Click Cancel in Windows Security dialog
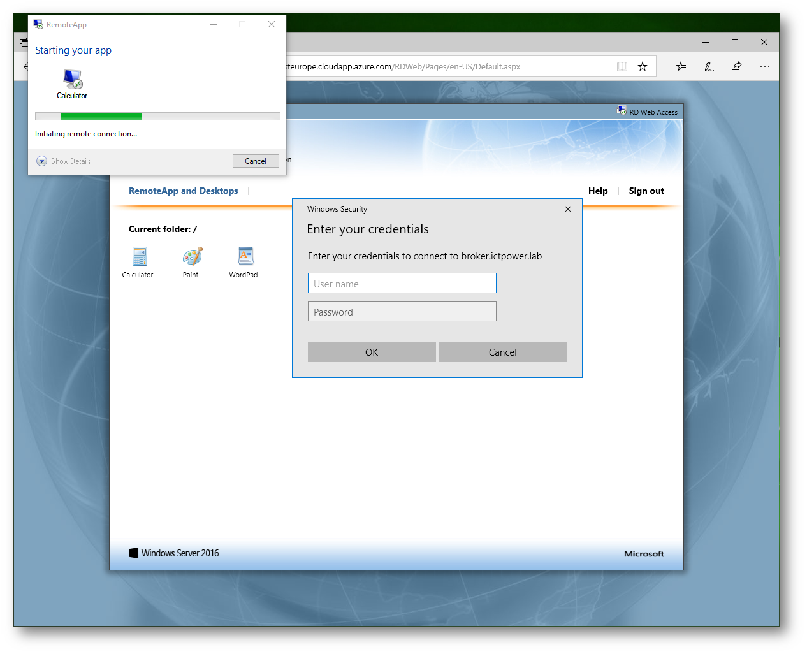Viewport: 807px width, 654px height. coord(502,352)
